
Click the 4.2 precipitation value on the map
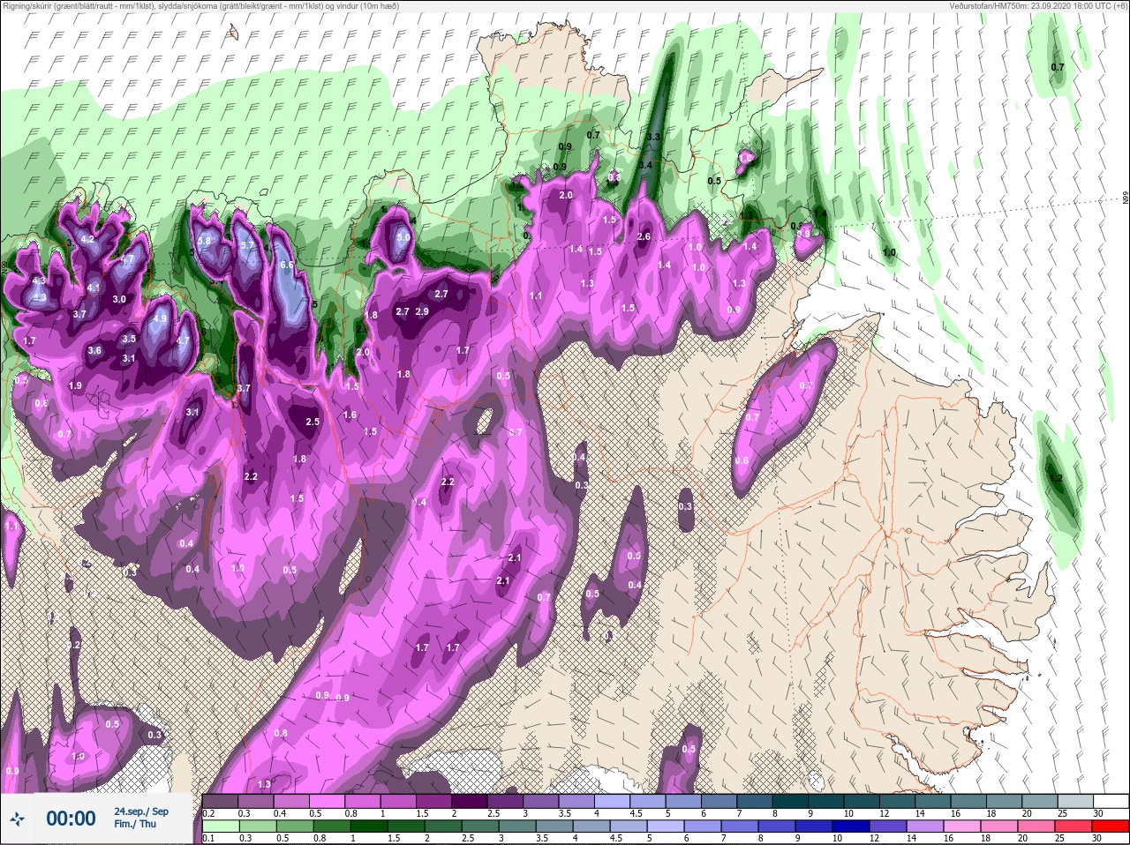click(x=87, y=239)
